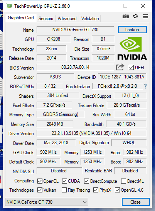Click the Device ID field 10DE 1287 - 1043 881A
The height and width of the screenshot is (211, 155).
(122, 77)
